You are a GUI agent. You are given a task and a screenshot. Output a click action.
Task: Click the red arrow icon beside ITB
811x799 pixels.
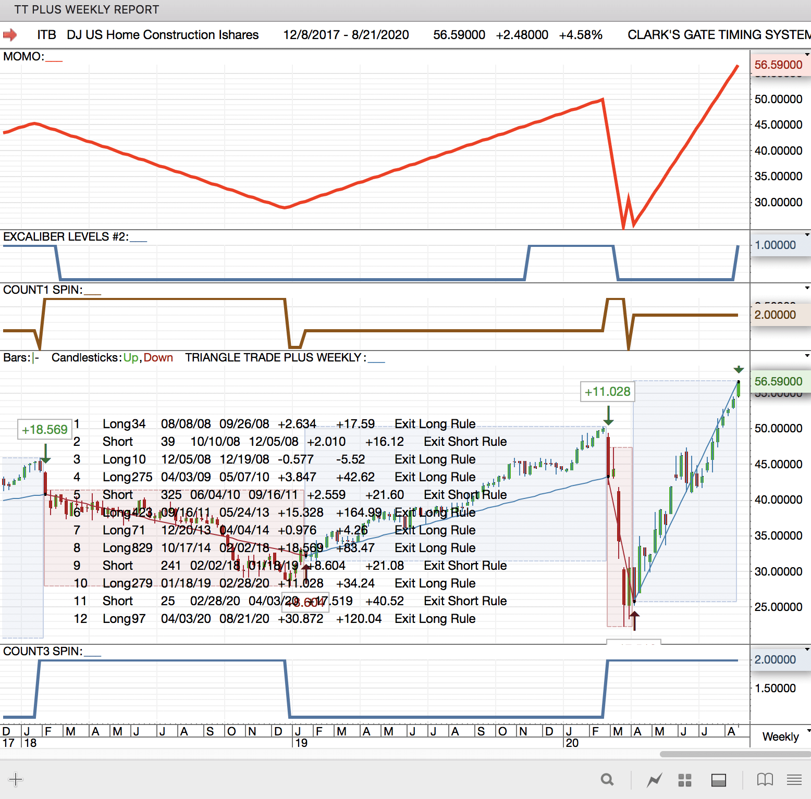[x=10, y=35]
